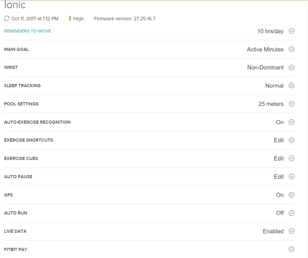
Task: Expand the Reminders to Move chevron
Action: (x=291, y=31)
